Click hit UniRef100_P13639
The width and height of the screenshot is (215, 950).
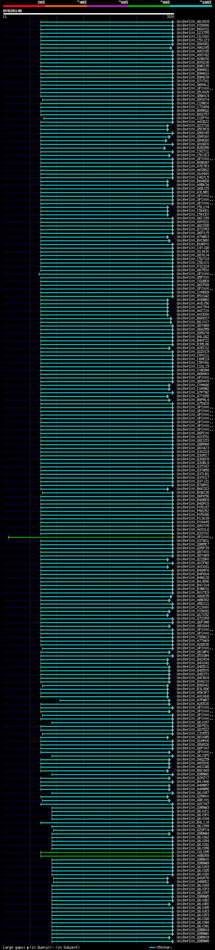[193, 519]
